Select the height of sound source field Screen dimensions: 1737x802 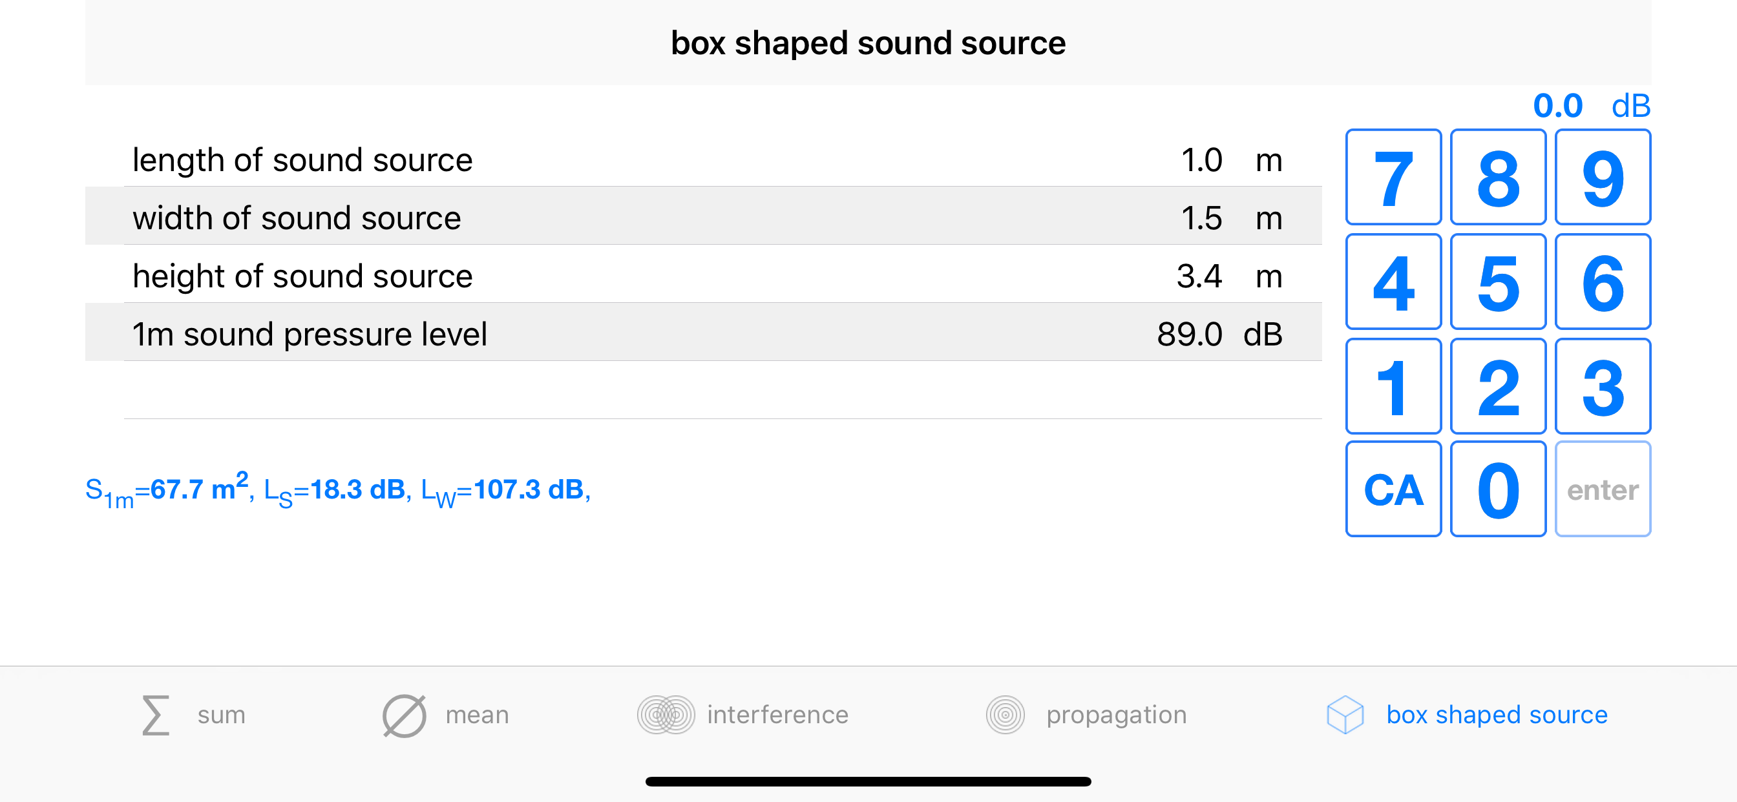[x=703, y=276]
